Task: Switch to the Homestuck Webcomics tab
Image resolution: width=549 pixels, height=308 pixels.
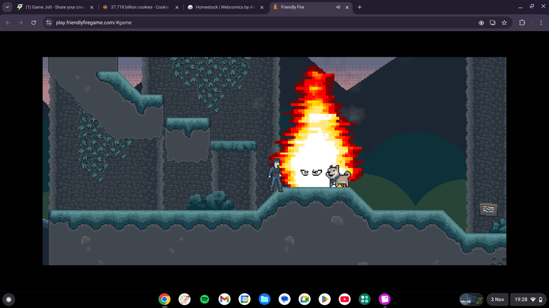Action: click(x=226, y=7)
